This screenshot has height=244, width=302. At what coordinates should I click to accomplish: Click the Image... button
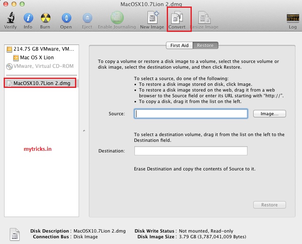point(270,114)
